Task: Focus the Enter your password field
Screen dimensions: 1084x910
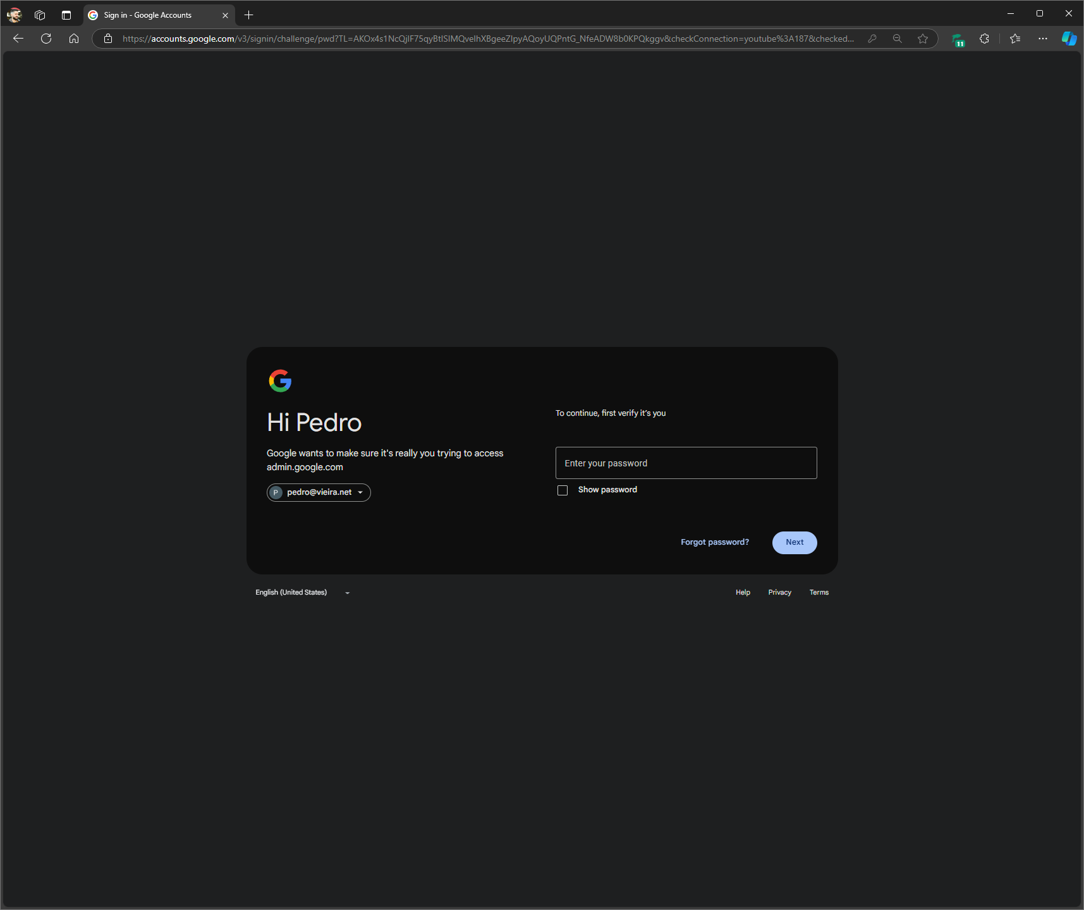Action: (x=686, y=463)
